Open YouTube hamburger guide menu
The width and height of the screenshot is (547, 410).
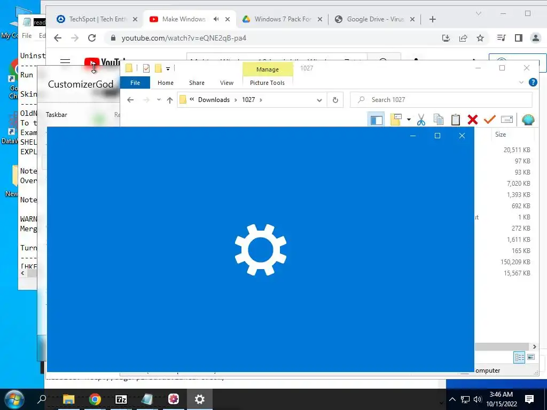[65, 61]
